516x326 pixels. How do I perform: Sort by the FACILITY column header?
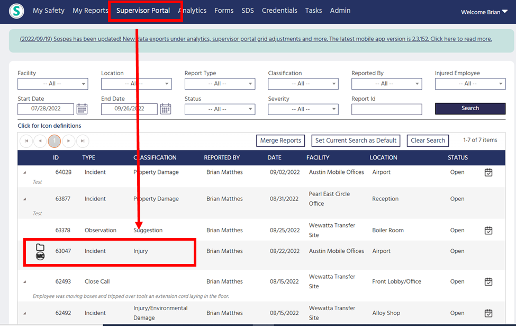[x=318, y=157]
